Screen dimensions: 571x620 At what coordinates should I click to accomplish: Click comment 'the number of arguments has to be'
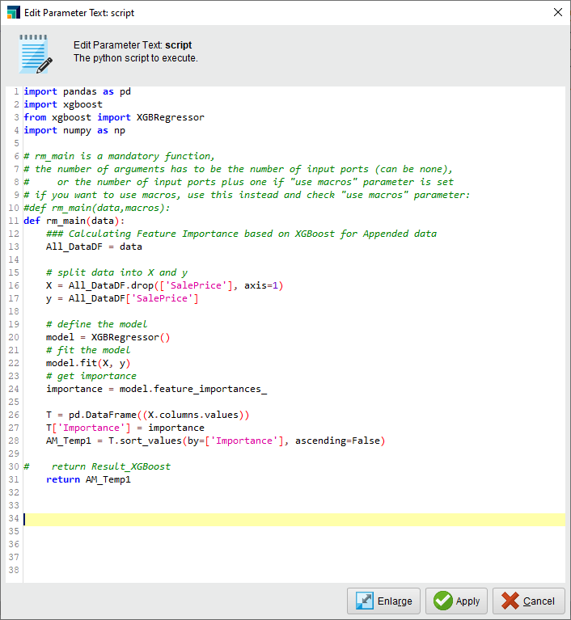click(238, 169)
